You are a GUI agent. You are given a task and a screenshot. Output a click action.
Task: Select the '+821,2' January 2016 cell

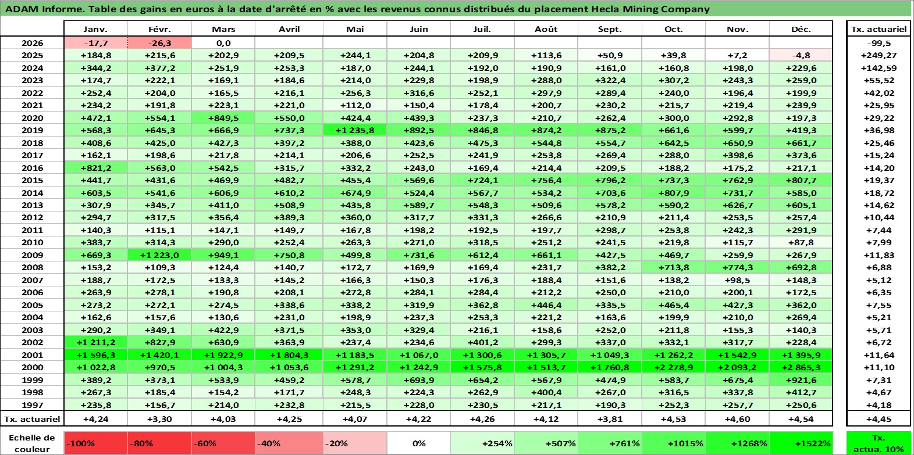96,168
